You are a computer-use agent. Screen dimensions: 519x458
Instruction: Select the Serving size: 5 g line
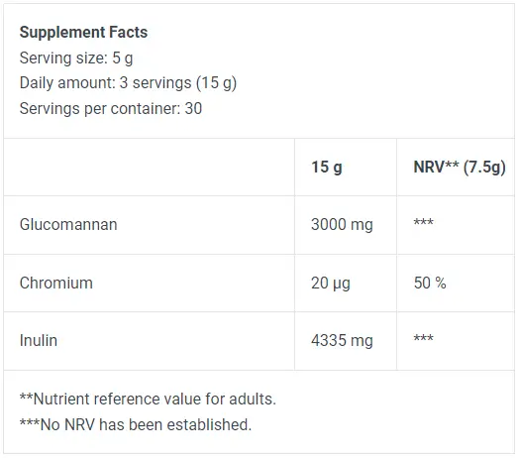pos(76,58)
